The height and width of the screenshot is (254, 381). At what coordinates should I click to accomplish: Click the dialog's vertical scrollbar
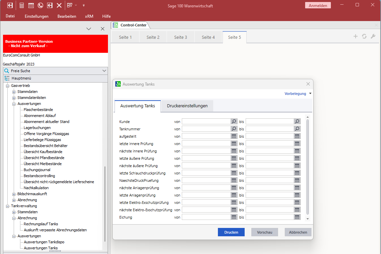(307, 167)
